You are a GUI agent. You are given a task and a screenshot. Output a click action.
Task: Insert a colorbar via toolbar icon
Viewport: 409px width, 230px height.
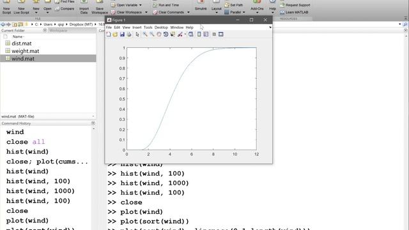(199, 34)
